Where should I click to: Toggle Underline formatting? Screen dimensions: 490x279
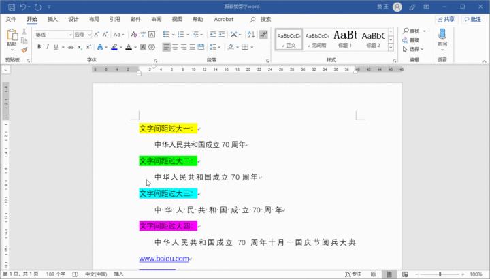(x=56, y=47)
